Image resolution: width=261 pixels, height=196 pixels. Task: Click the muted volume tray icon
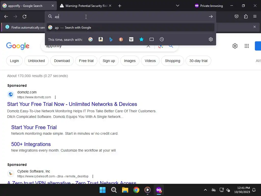point(228,190)
